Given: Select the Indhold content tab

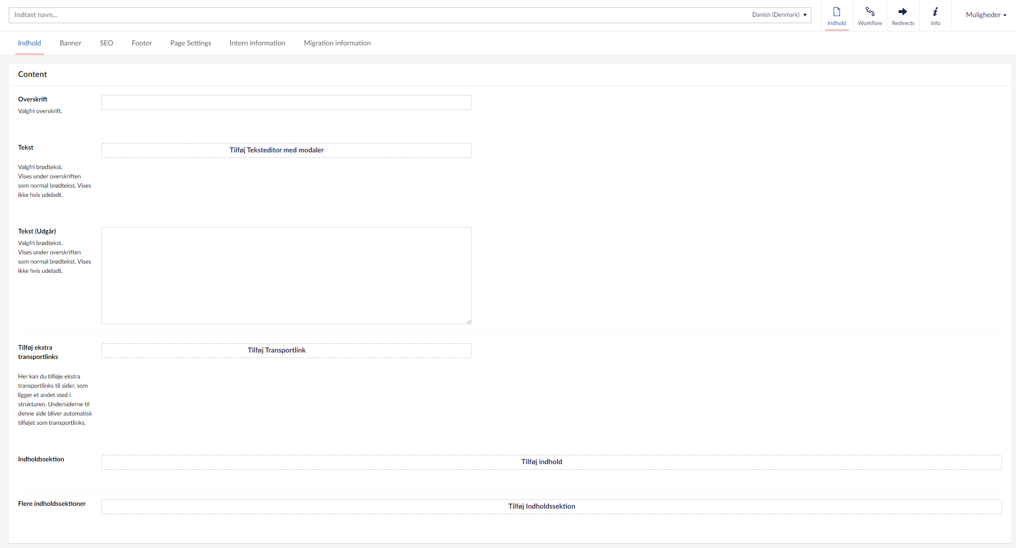Looking at the screenshot, I should pyautogui.click(x=30, y=43).
